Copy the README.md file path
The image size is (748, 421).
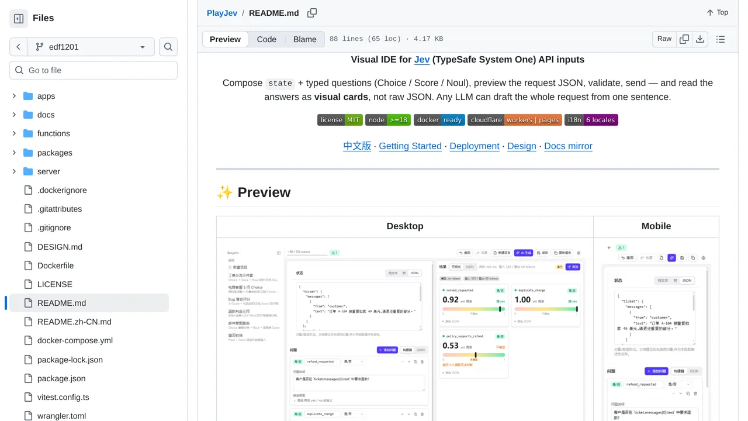312,13
